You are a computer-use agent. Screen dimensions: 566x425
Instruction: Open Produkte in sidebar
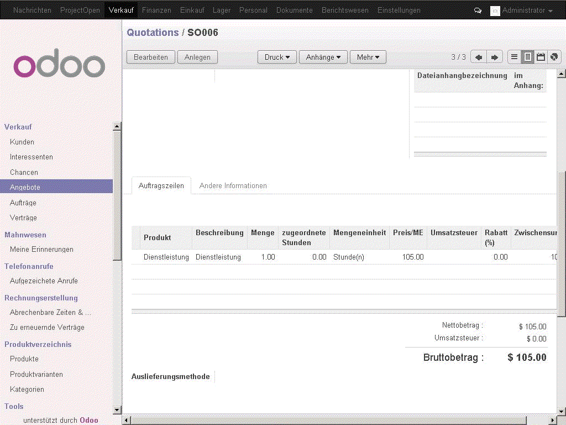click(24, 359)
